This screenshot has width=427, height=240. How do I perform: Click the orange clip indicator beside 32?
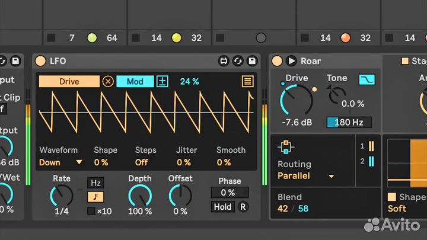[x=346, y=38]
